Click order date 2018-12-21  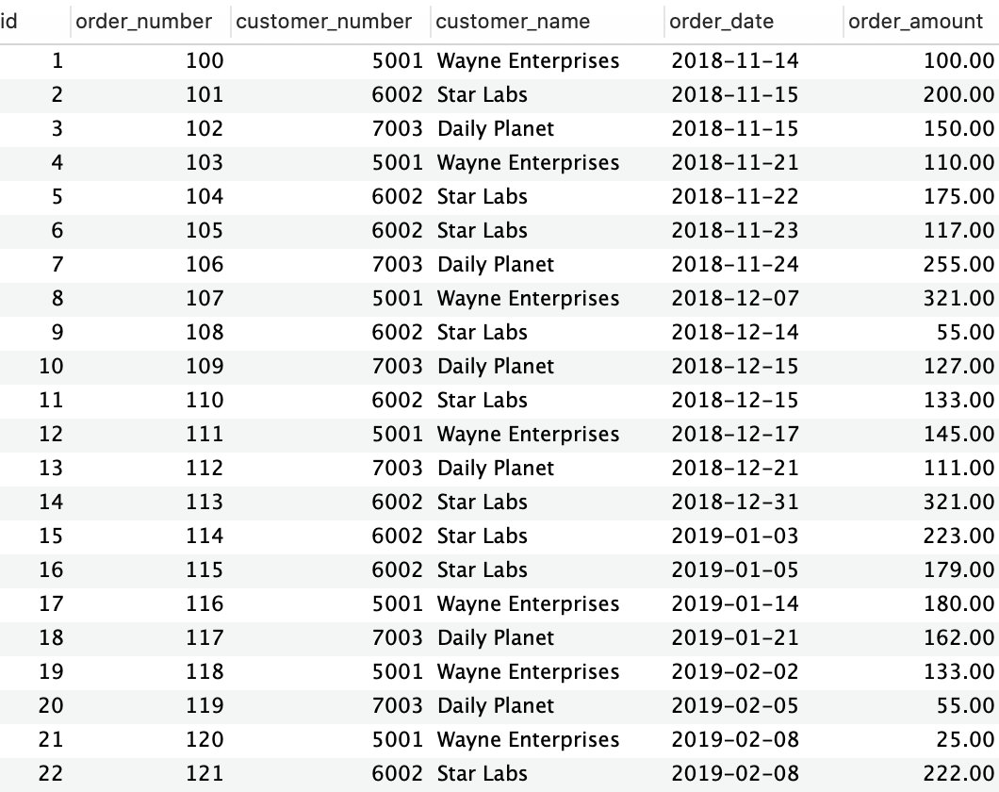[x=734, y=469]
